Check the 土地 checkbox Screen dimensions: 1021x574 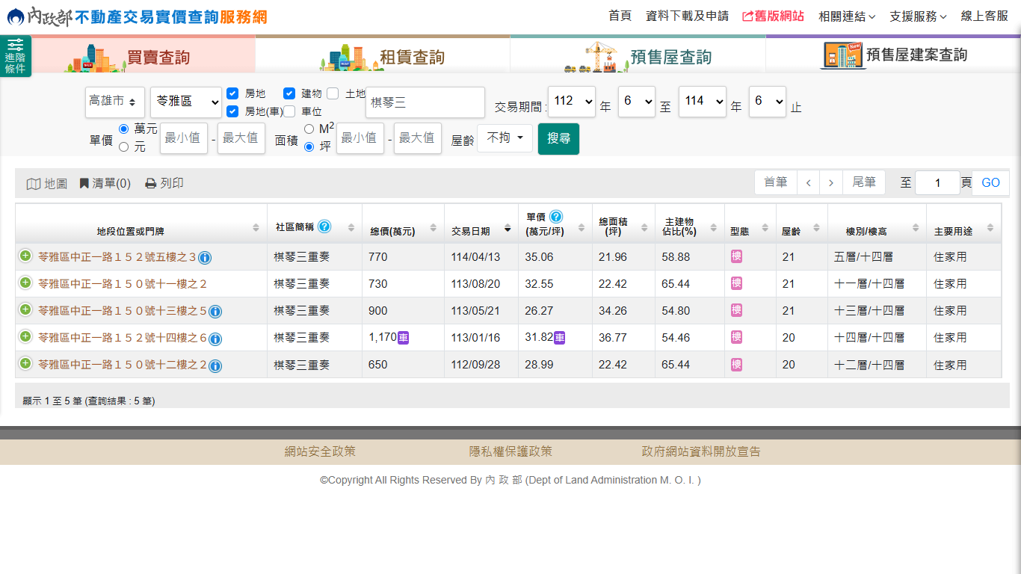pyautogui.click(x=333, y=93)
